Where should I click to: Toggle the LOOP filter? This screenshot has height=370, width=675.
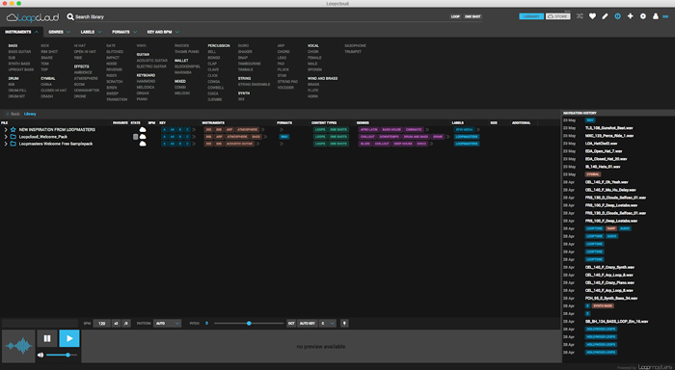click(x=455, y=16)
